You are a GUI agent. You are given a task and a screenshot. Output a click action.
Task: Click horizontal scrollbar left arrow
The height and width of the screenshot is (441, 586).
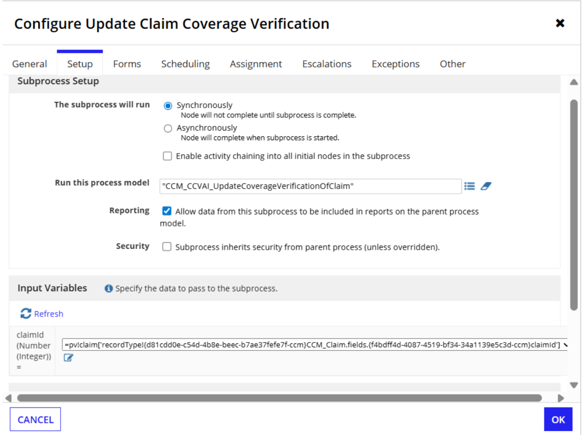[8, 398]
